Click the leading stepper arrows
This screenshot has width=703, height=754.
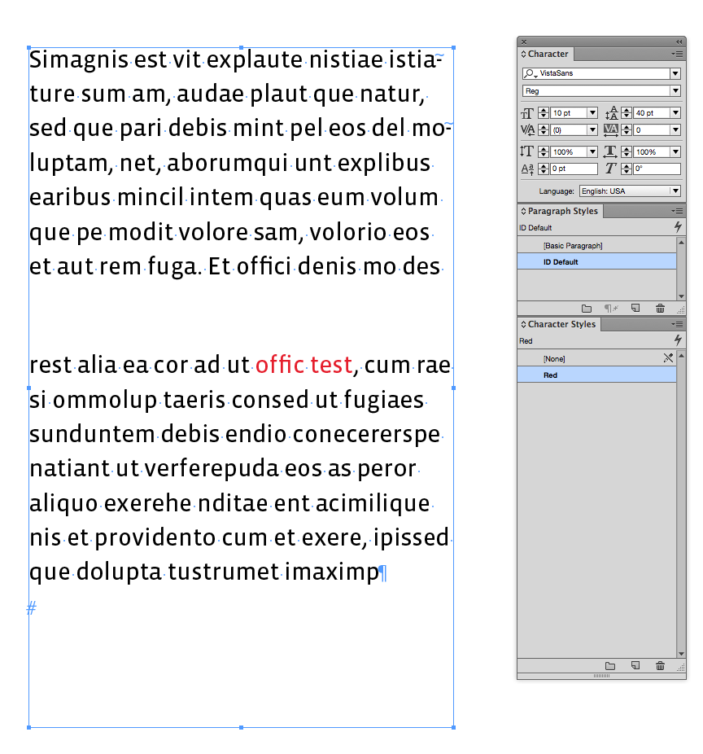[x=627, y=113]
